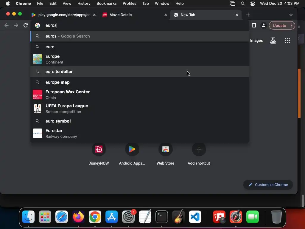Open the Chrome side panel icon

tap(254, 25)
